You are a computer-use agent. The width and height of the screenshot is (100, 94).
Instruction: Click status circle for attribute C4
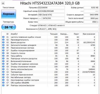pyautogui.click(x=3, y=75)
